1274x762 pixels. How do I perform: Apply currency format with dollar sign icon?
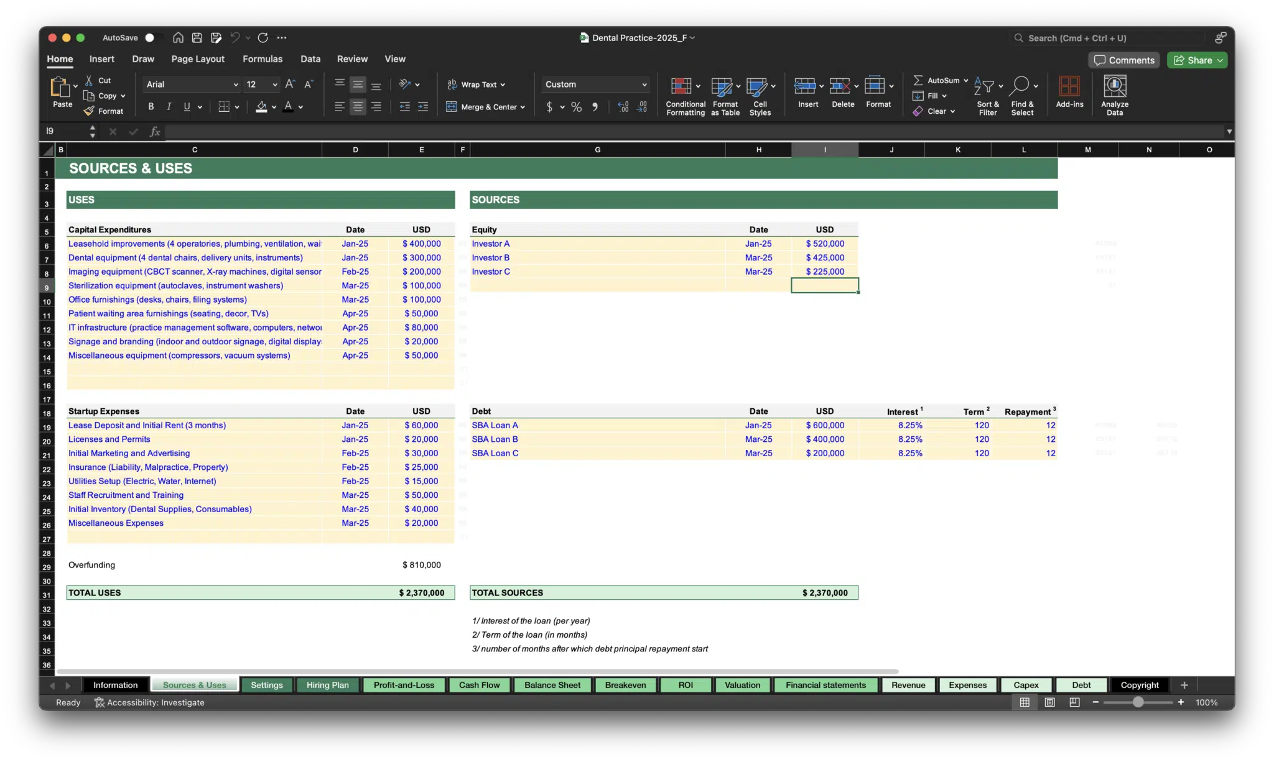(550, 107)
